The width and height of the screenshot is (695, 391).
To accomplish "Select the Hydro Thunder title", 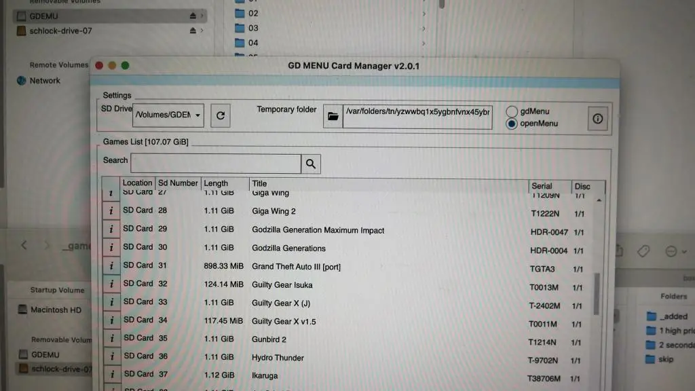I will tap(278, 358).
